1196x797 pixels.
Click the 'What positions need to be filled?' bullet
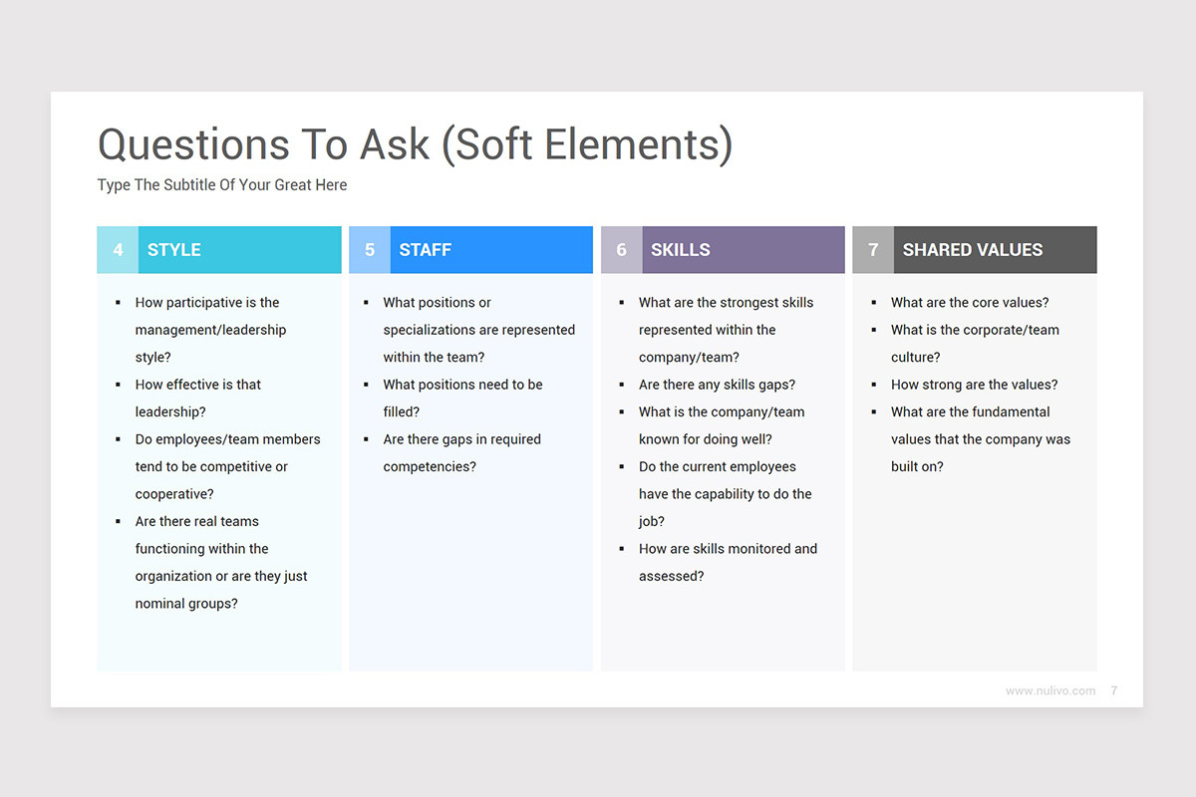pos(463,398)
